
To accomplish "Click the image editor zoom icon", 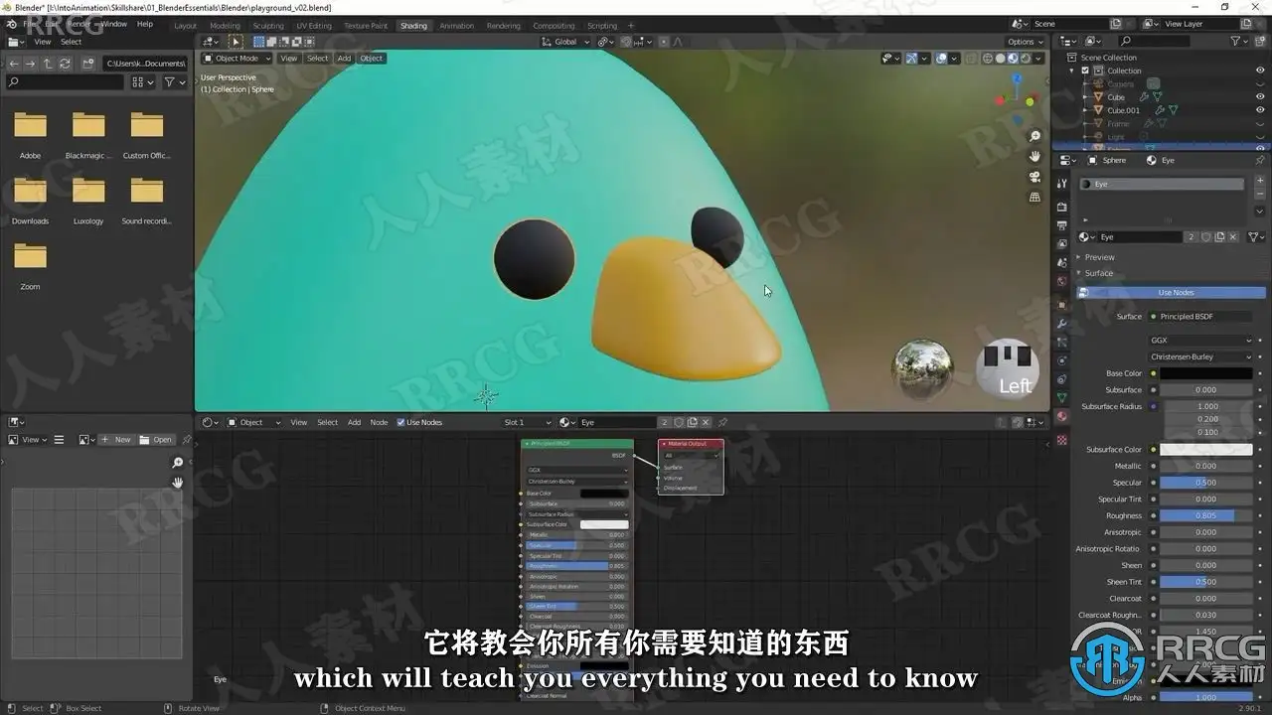I will click(177, 463).
